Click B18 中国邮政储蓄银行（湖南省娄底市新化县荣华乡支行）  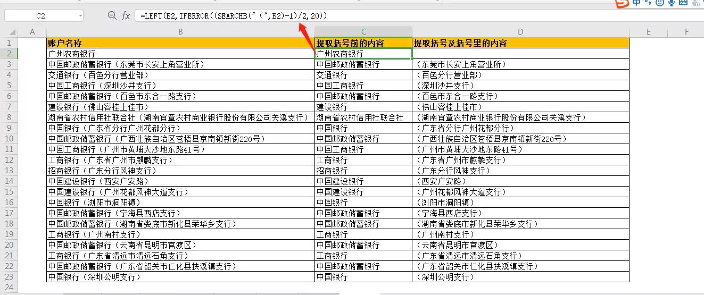tap(180, 224)
